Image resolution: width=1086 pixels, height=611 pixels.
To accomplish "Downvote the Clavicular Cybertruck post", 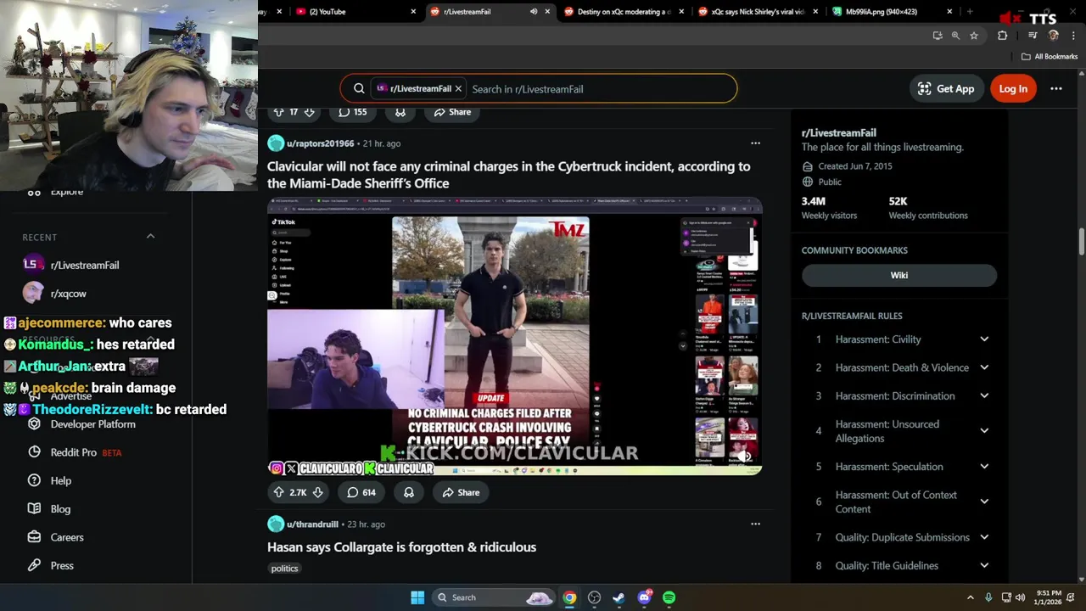I will tap(317, 492).
